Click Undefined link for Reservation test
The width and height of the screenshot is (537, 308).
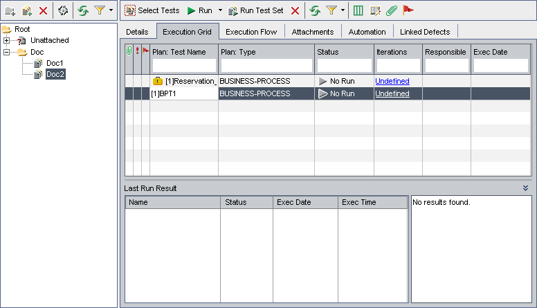[392, 81]
